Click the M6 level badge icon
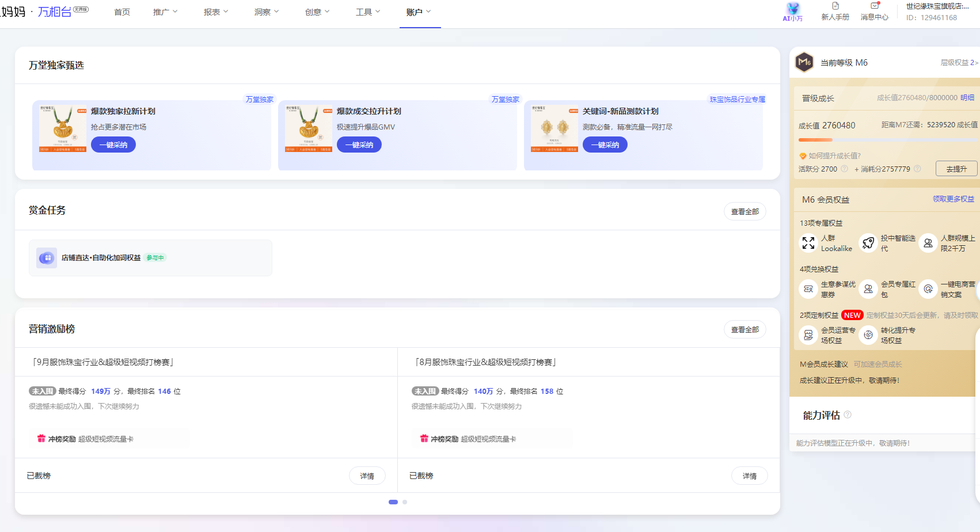The height and width of the screenshot is (532, 980). [x=804, y=62]
